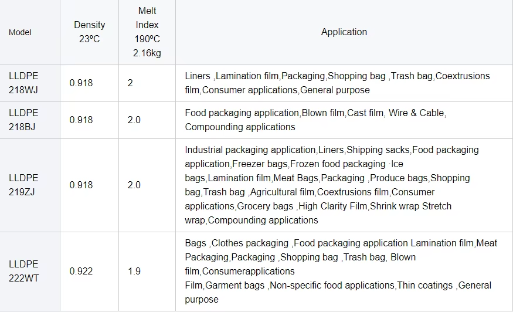Click melt index 2.0 for 219ZJ

click(x=134, y=185)
